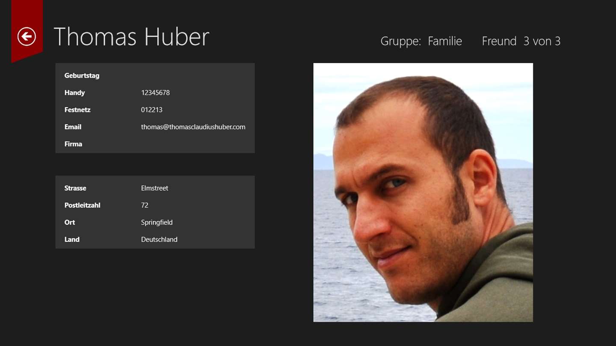The height and width of the screenshot is (346, 616).
Task: Click the Freund 3 von 3 counter
Action: [521, 41]
